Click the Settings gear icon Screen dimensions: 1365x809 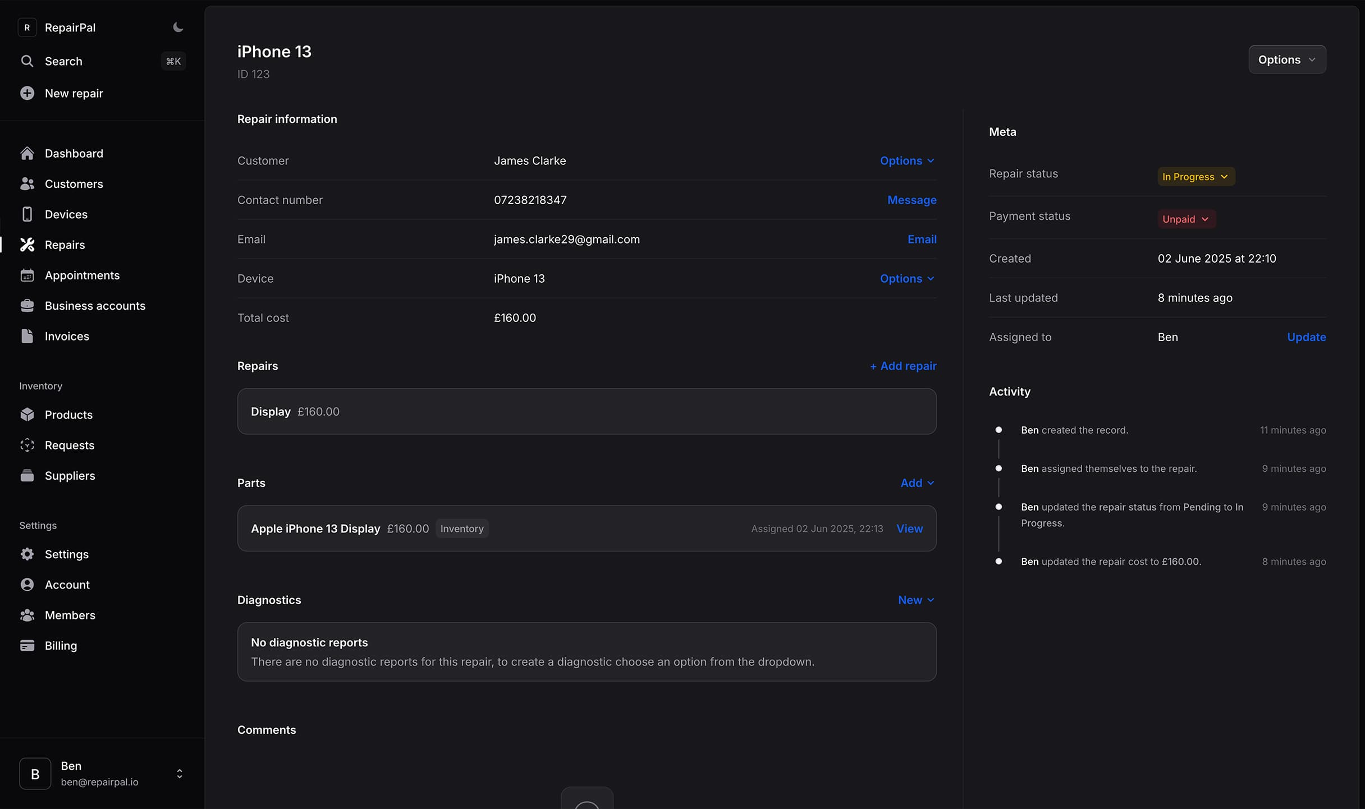pos(27,554)
